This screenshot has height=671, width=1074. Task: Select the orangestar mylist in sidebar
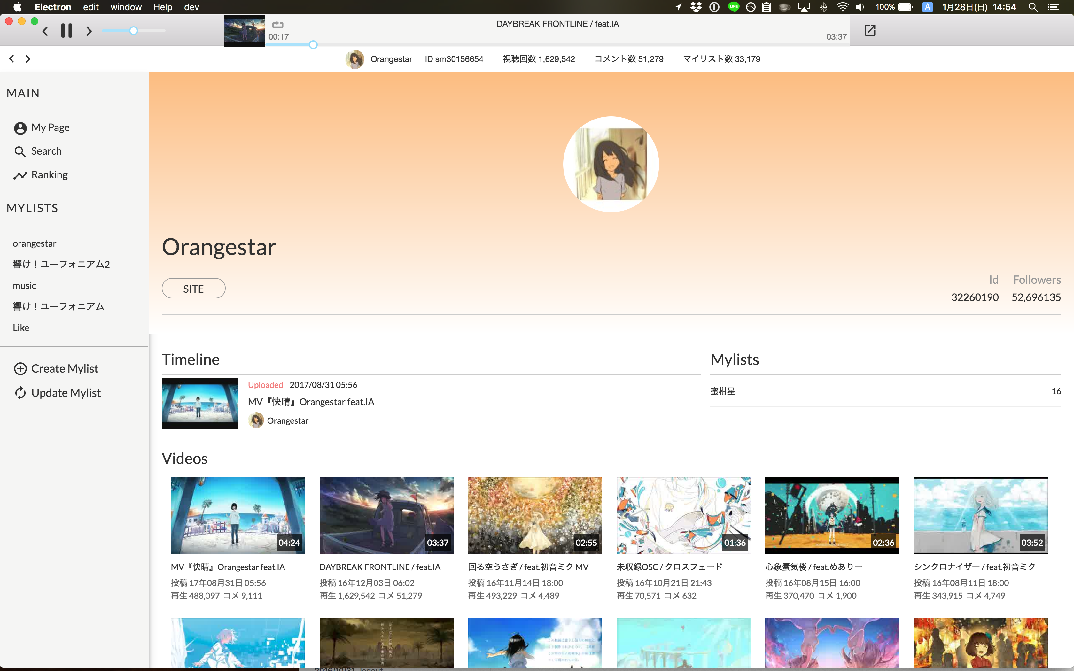click(x=35, y=243)
